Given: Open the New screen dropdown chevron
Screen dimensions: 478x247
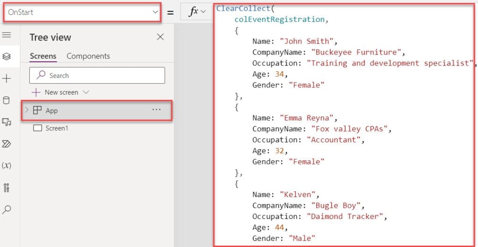Looking at the screenshot, I should pyautogui.click(x=86, y=92).
